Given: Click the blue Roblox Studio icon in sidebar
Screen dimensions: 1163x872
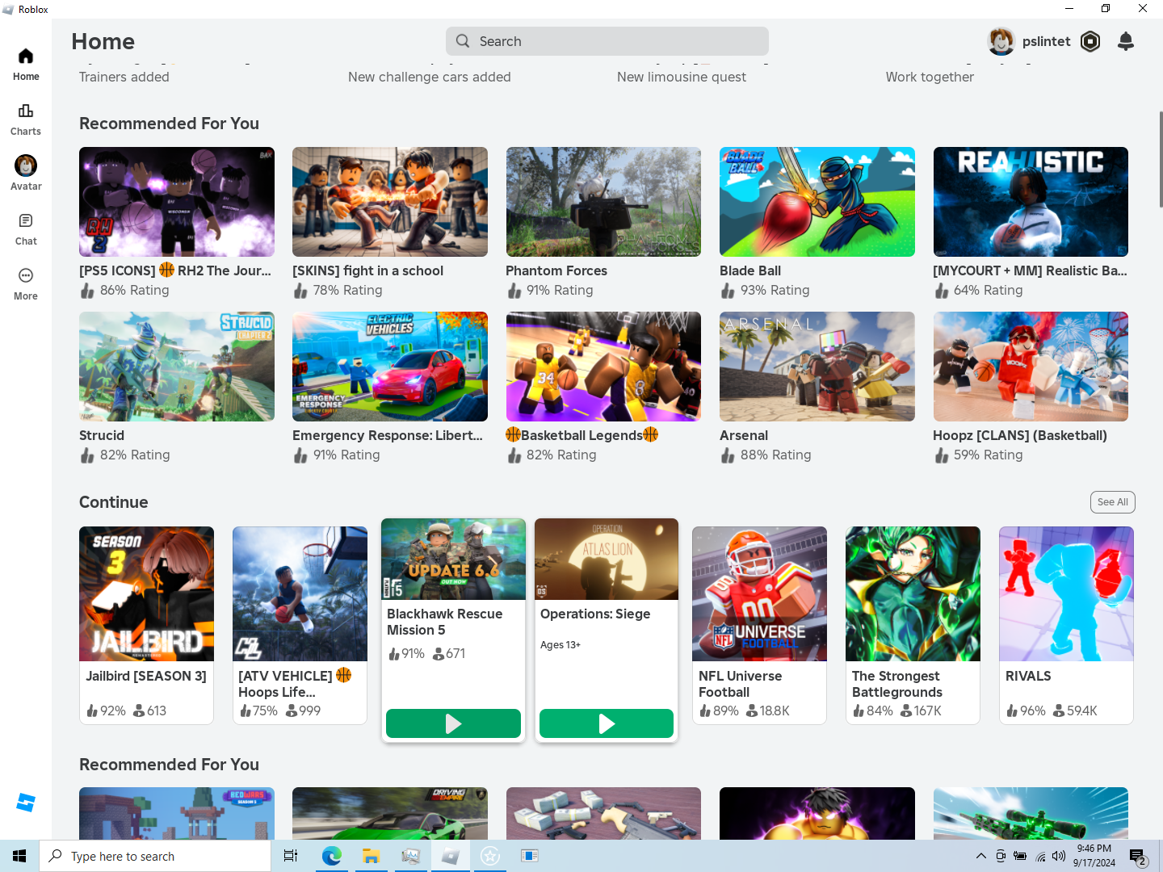Looking at the screenshot, I should coord(26,803).
